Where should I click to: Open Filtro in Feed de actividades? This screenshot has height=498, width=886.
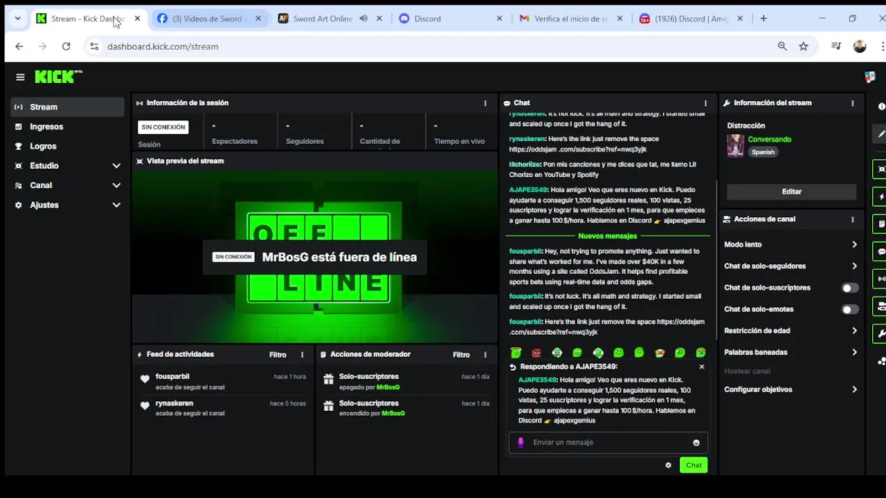[278, 355]
